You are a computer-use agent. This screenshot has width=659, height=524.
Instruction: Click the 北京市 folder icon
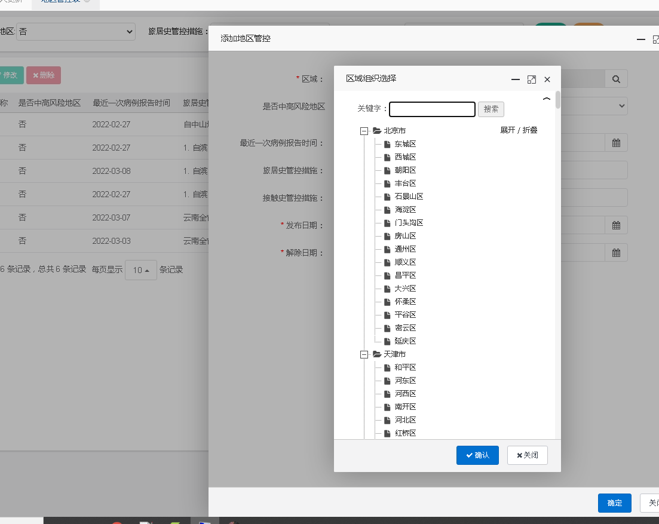[377, 131]
